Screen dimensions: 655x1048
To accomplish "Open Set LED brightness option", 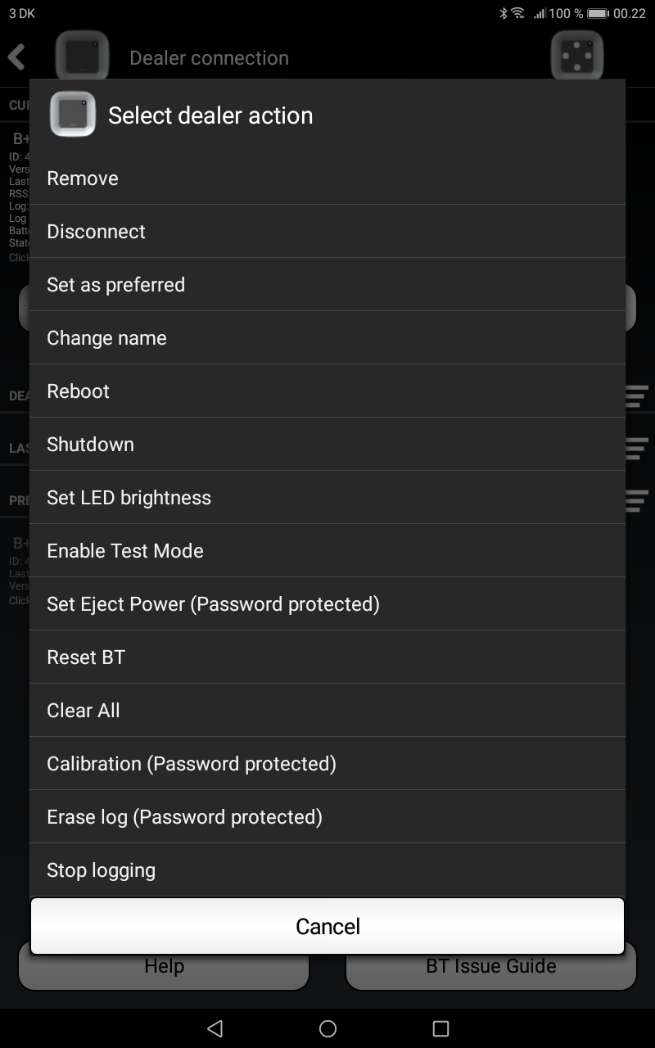I will (327, 498).
